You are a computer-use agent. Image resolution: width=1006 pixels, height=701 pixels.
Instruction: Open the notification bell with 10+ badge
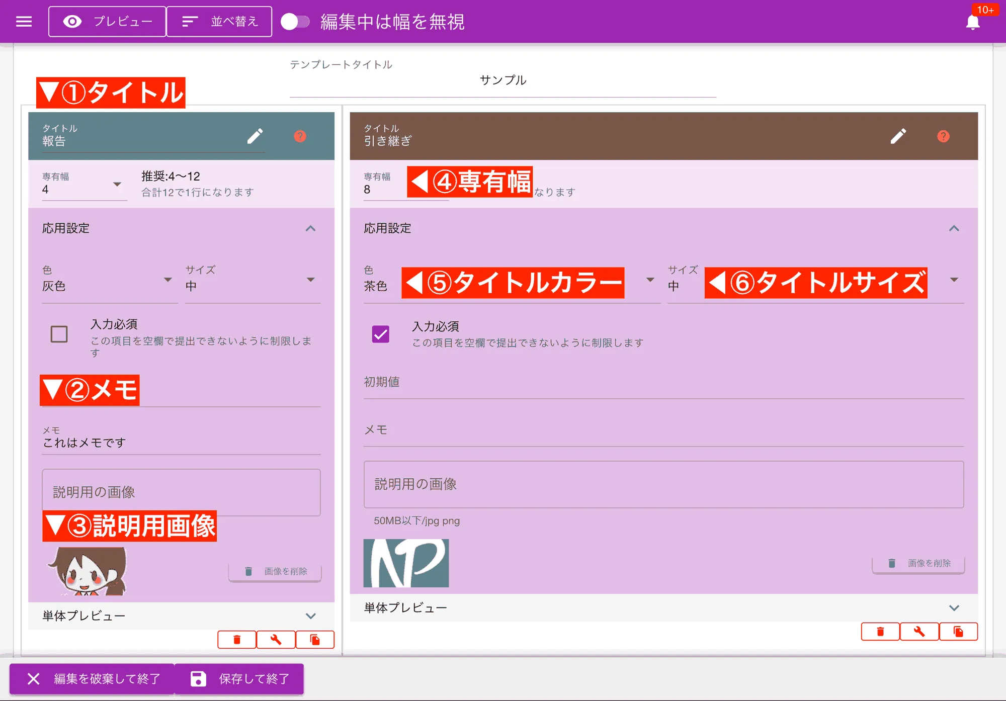tap(972, 22)
